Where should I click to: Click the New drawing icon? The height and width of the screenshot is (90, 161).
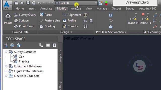[x=16, y=3]
